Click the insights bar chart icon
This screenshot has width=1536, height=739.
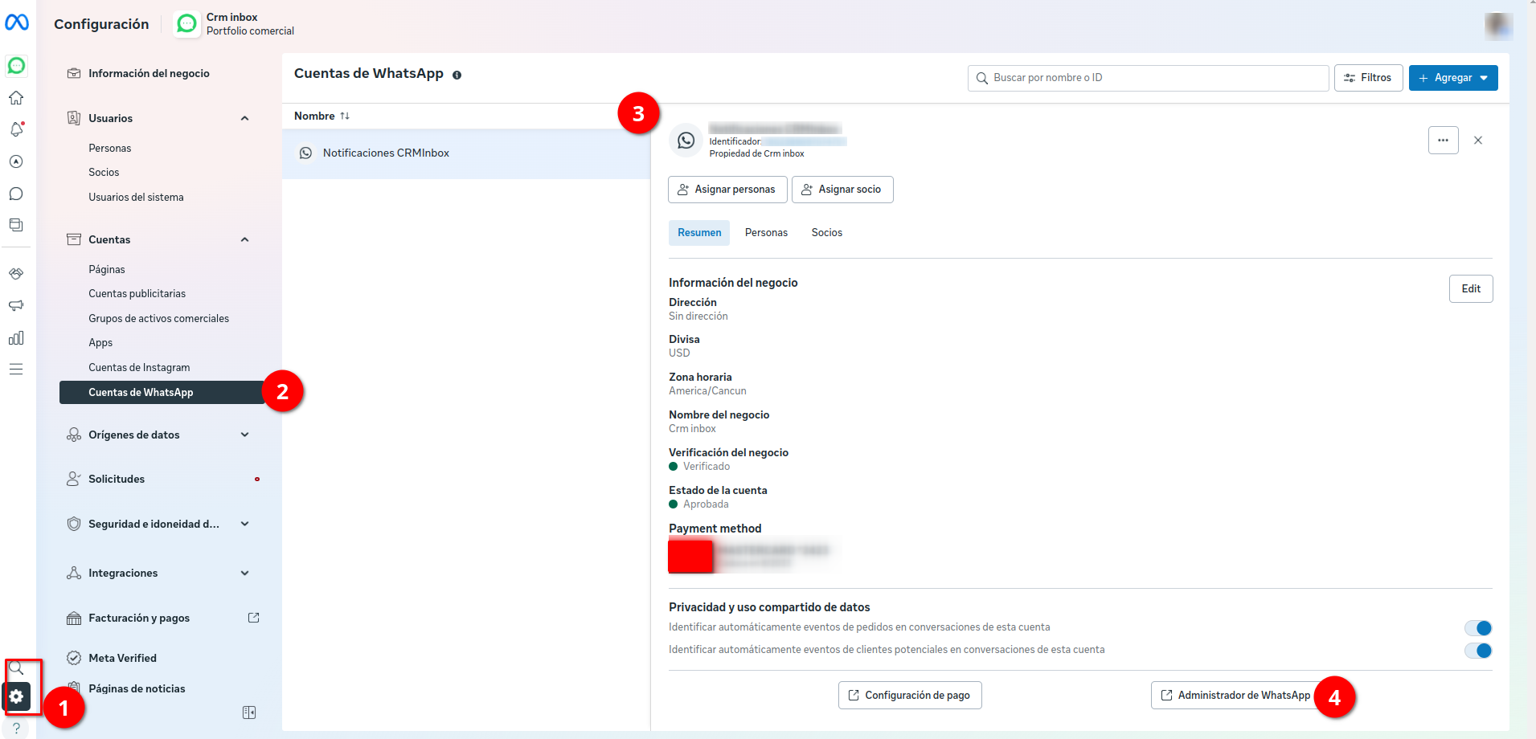[x=16, y=338]
